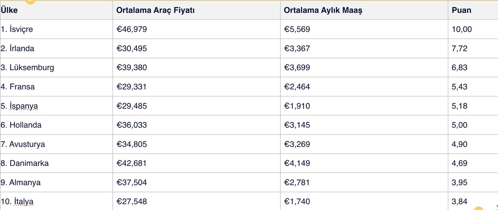Select the 10,00 score cell
The width and height of the screenshot is (498, 210).
[473, 29]
